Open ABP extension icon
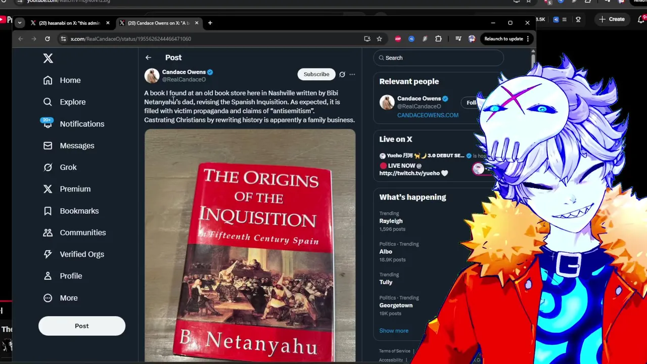Screen dimensions: 647x364 (x=398, y=39)
